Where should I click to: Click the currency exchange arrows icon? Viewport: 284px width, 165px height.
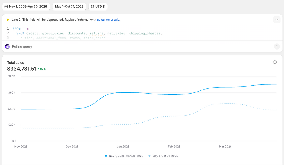tap(92, 7)
